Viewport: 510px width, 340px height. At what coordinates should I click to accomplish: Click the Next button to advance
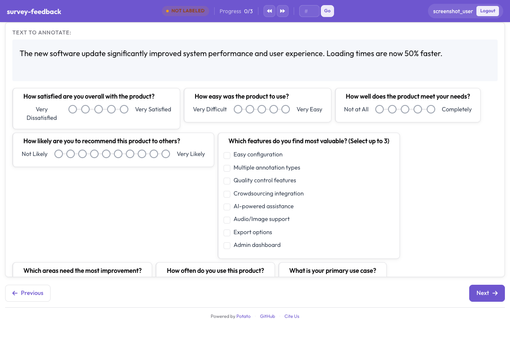pos(487,293)
